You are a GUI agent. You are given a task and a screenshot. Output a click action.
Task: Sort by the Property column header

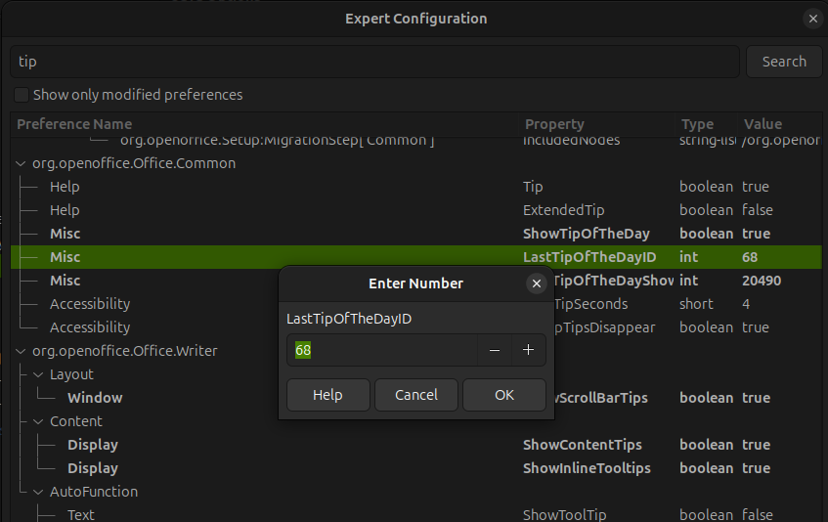[554, 124]
